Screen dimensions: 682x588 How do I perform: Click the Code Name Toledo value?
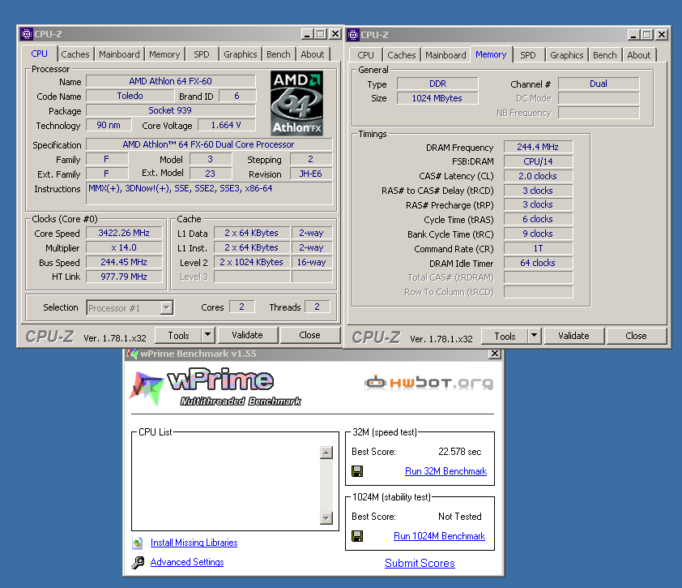pos(130,96)
